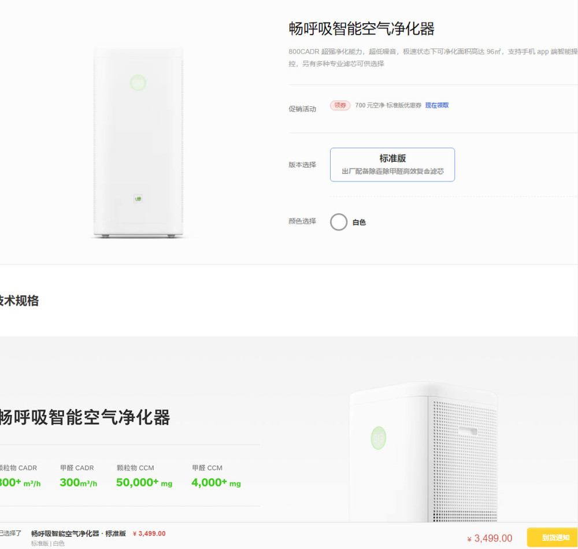The height and width of the screenshot is (549, 578).
Task: Click the 白色 color label
Action: (x=359, y=222)
